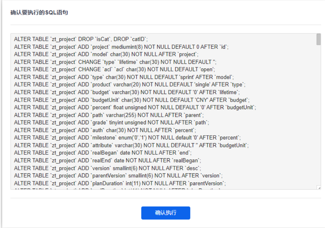Image resolution: width=325 pixels, height=228 pixels.
Task: Click the ADD `milestone` enum line
Action: [x=127, y=138]
